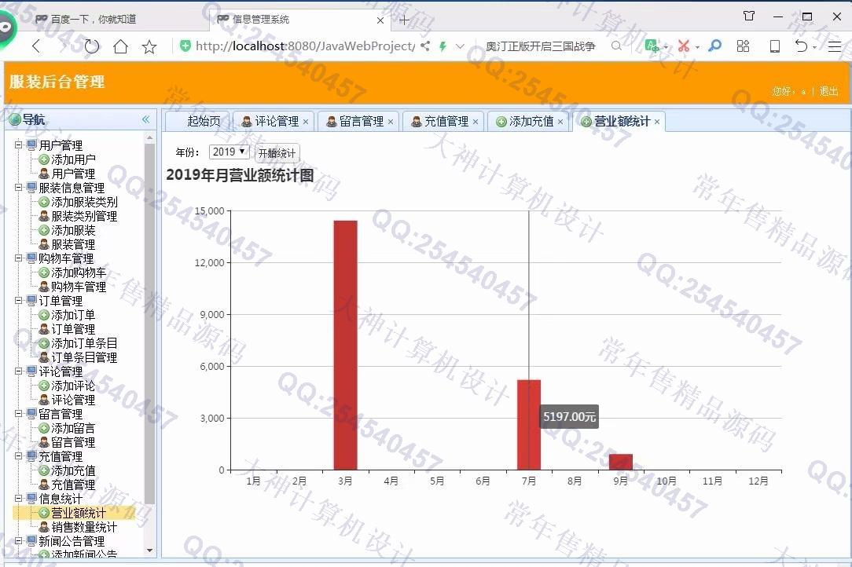852x567 pixels.
Task: Go back with the browser back arrow
Action: pos(36,46)
